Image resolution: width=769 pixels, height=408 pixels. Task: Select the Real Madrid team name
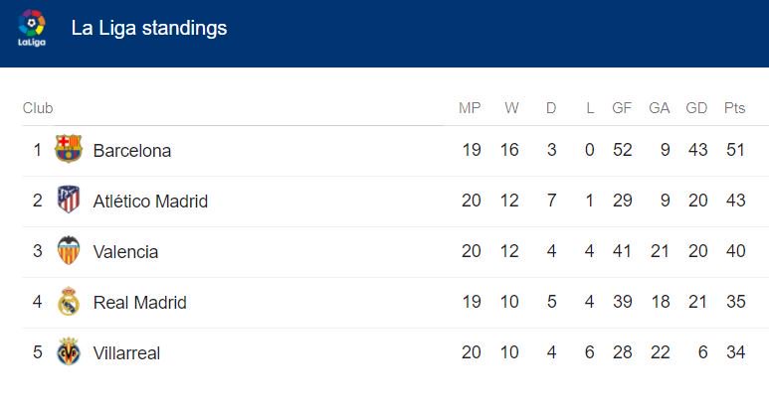point(139,303)
